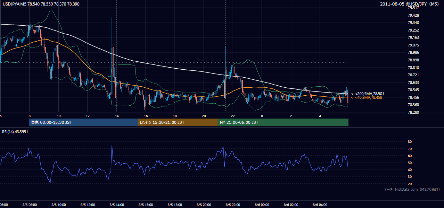
Task: Click the RSI scale value 30
Action: point(410,176)
